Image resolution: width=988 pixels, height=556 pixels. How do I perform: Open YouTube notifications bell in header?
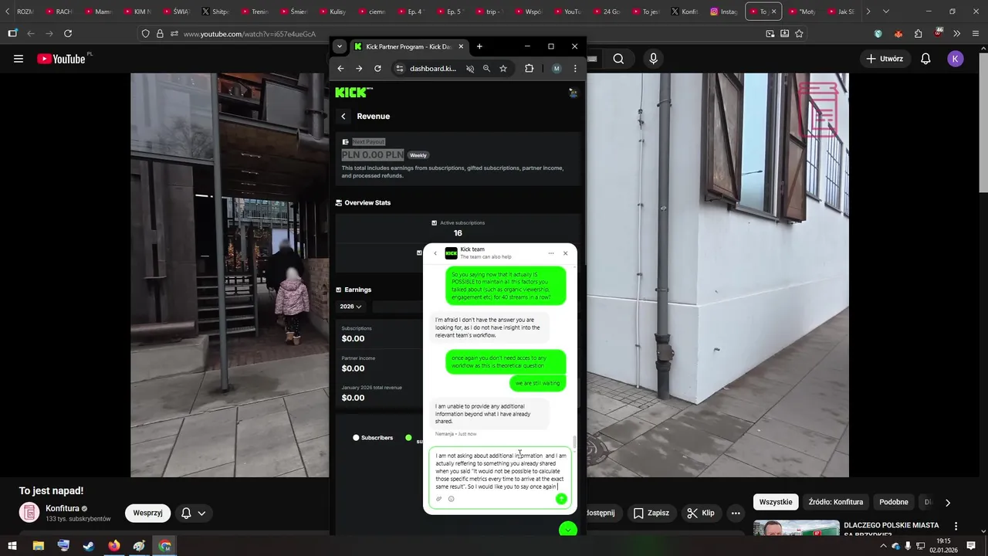925,59
